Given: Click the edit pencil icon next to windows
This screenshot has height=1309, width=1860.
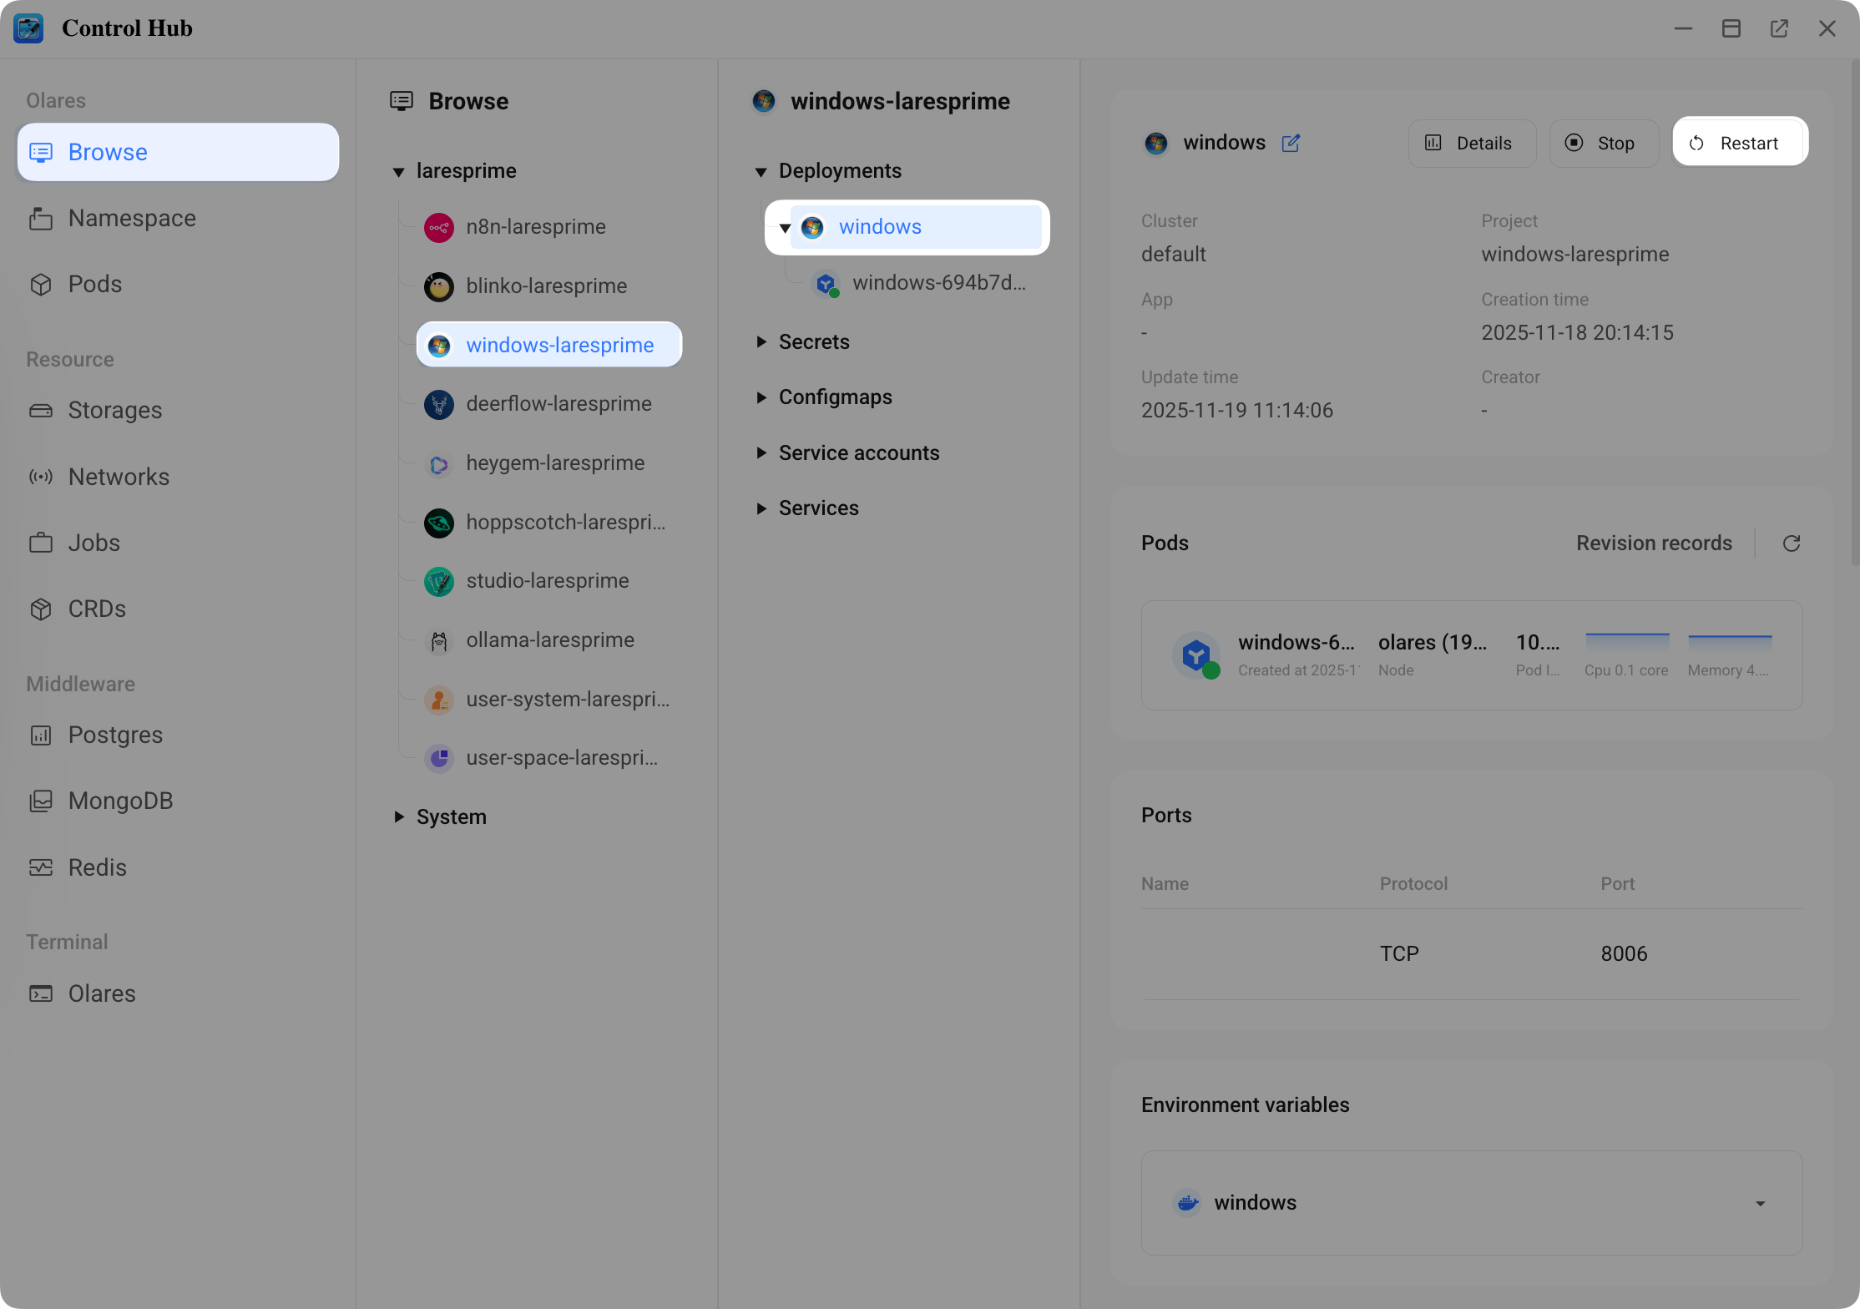Looking at the screenshot, I should (1291, 143).
